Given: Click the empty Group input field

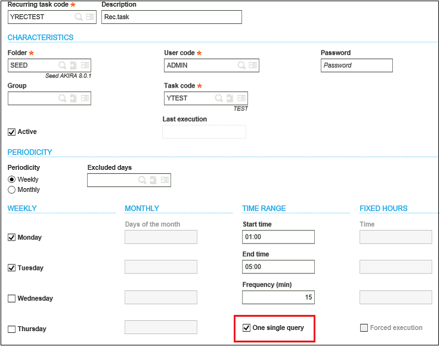Looking at the screenshot, I should point(49,98).
